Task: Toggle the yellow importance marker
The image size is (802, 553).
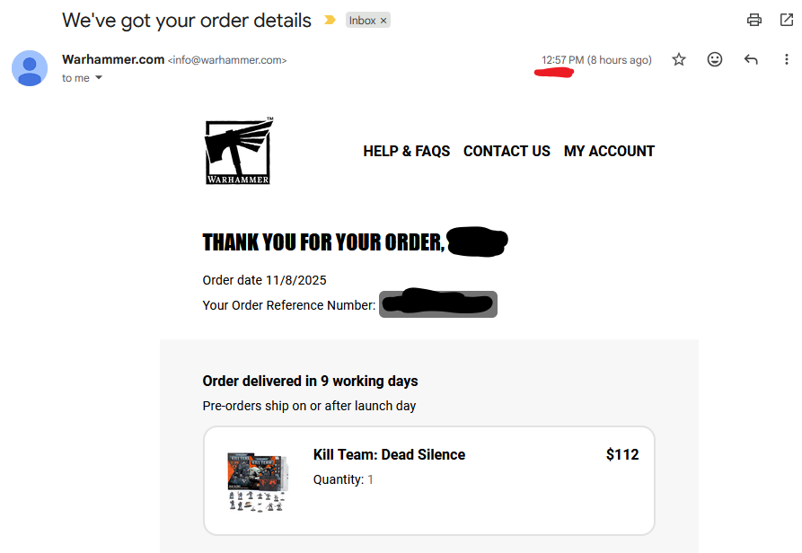Action: click(330, 20)
